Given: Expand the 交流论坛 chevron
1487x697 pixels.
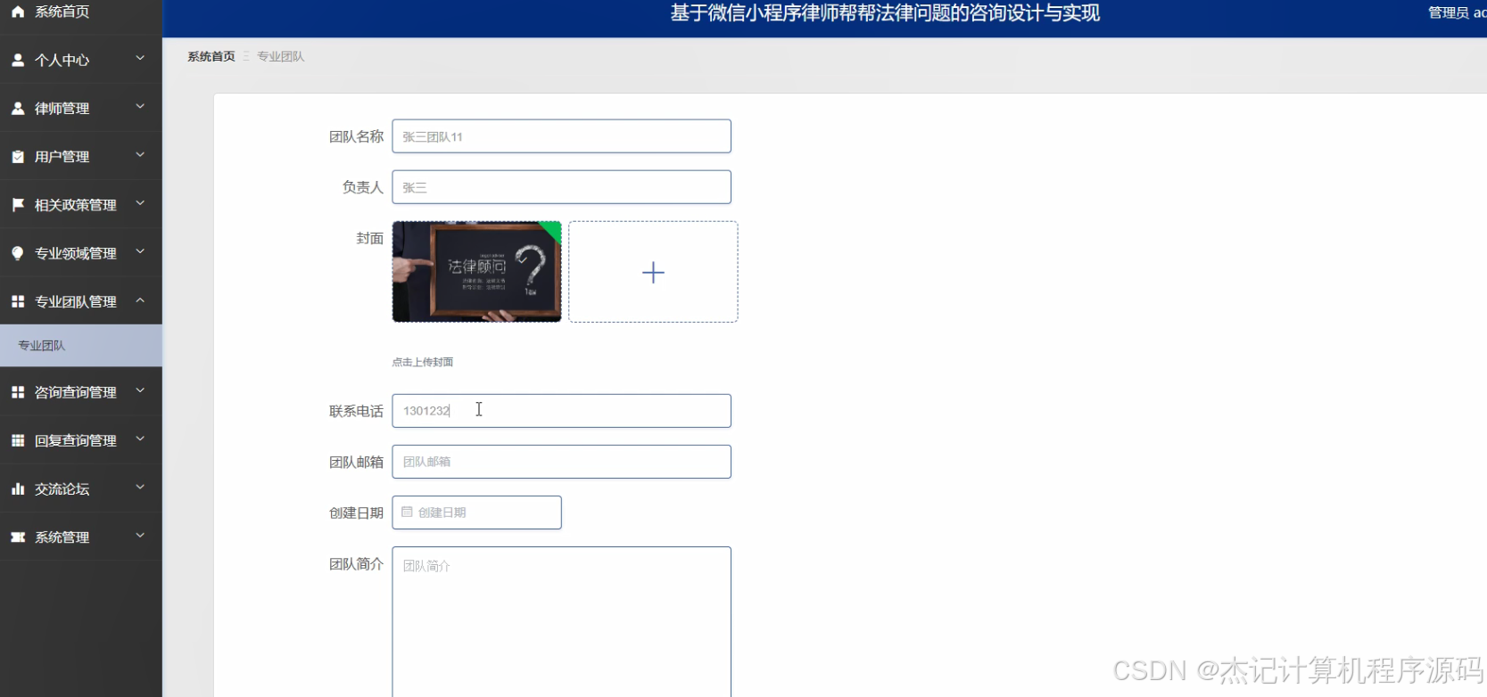Looking at the screenshot, I should tap(140, 488).
